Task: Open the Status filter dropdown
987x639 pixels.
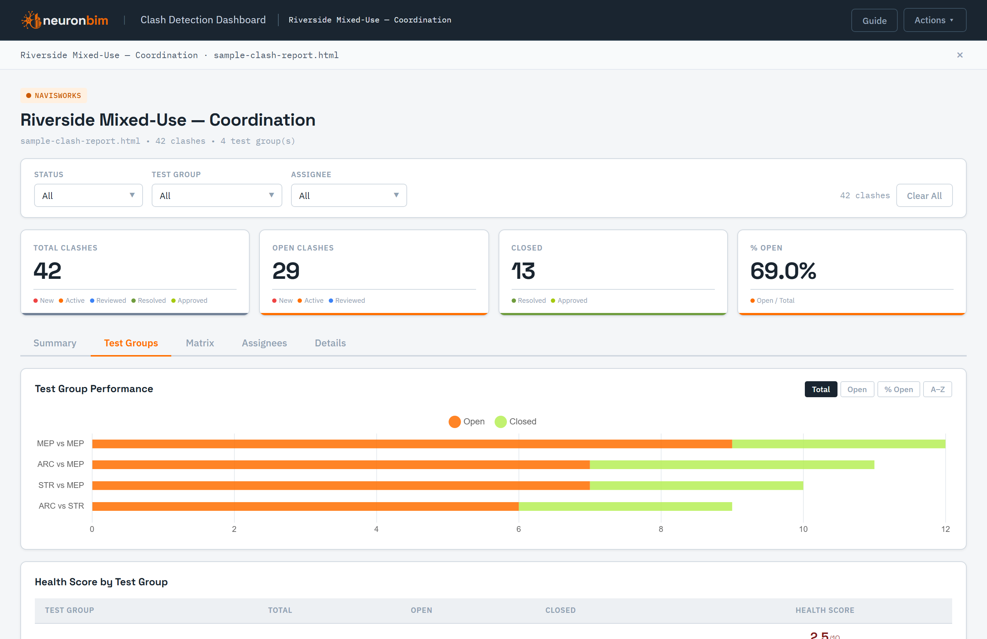Action: (88, 195)
